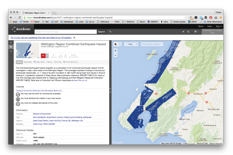
Task: Switch to the Metadata tab
Action: (x=27, y=62)
